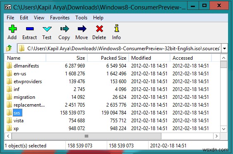Sort by Modified column header

149,58
